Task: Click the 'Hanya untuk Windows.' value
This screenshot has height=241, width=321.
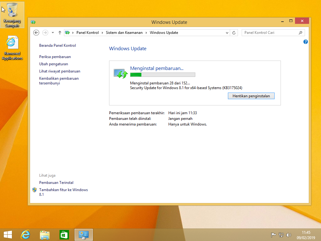Action: click(x=187, y=124)
